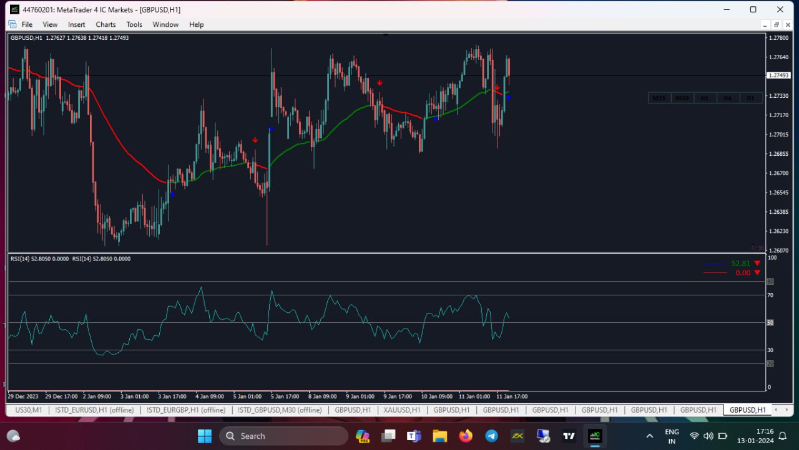Select the M15 timeframe button

pyautogui.click(x=659, y=98)
